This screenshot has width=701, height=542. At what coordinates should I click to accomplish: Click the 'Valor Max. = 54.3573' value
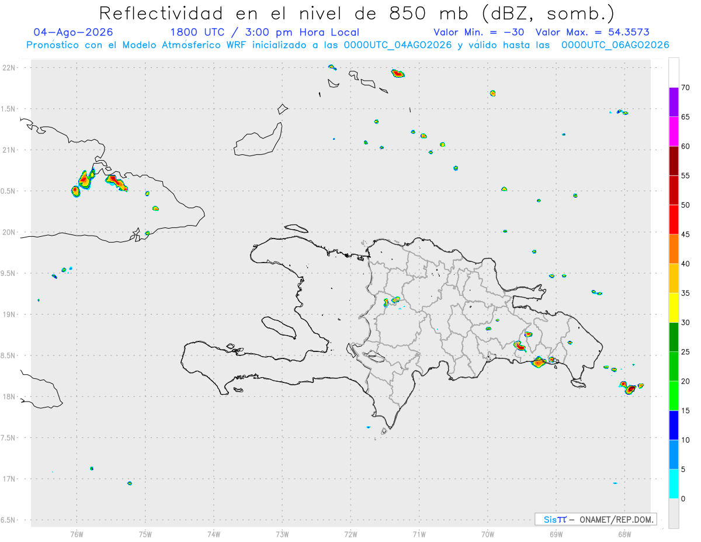pos(592,32)
